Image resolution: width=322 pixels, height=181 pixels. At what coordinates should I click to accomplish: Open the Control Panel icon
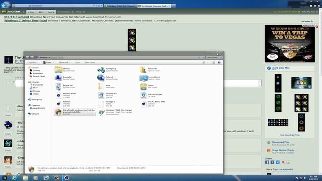click(x=143, y=78)
